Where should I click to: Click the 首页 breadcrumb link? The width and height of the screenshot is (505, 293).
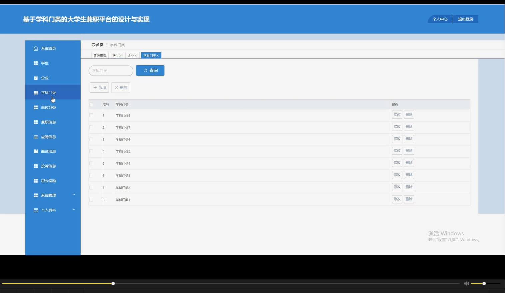(100, 45)
